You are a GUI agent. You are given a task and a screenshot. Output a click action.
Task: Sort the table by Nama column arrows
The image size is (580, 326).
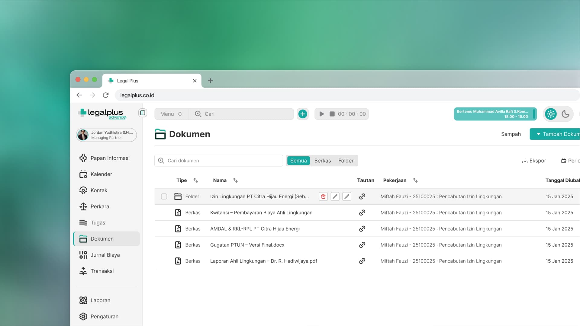click(x=235, y=181)
